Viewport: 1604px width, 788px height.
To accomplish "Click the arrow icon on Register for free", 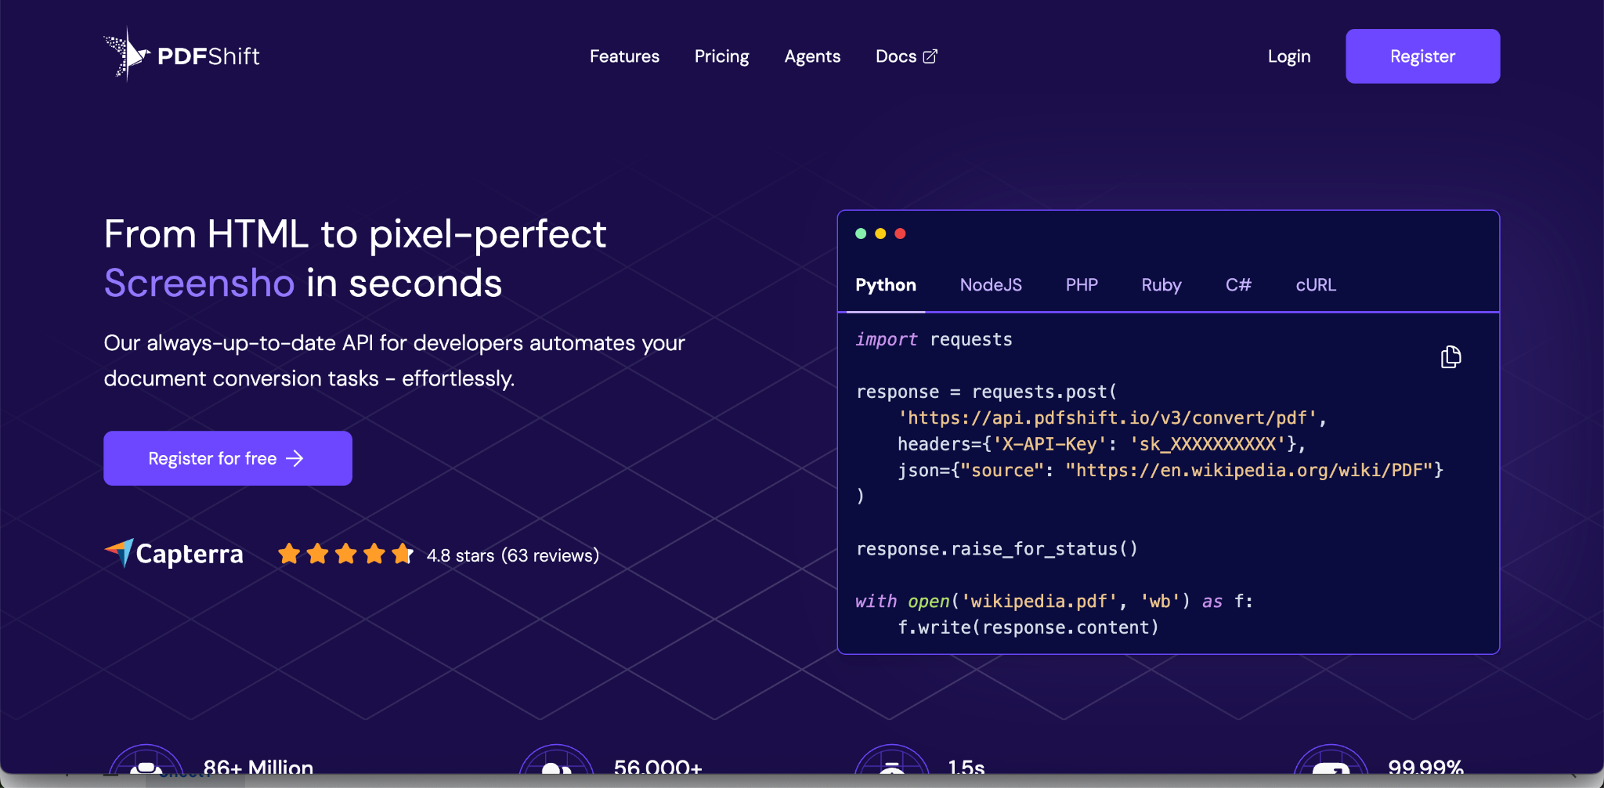I will tap(295, 458).
